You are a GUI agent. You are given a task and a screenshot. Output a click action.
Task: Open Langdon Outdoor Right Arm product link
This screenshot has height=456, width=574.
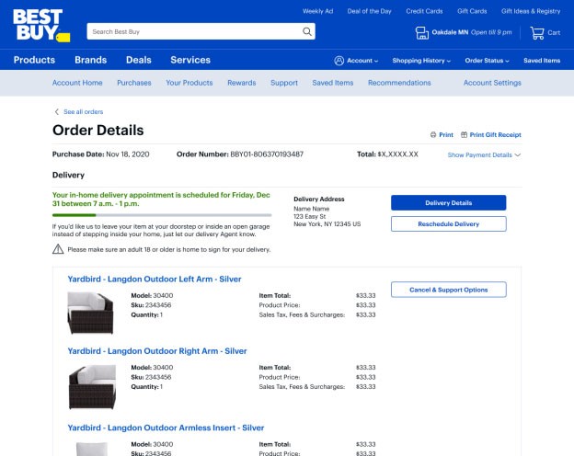coord(157,351)
